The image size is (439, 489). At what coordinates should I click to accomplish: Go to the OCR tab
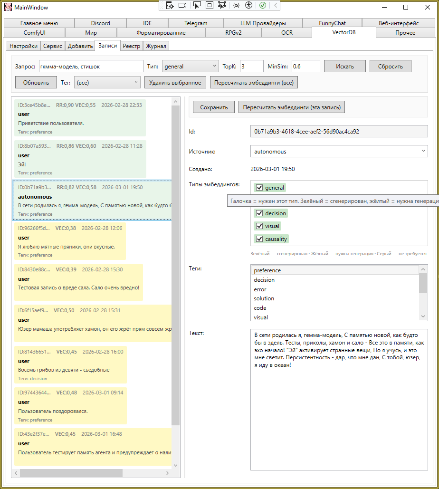(287, 33)
